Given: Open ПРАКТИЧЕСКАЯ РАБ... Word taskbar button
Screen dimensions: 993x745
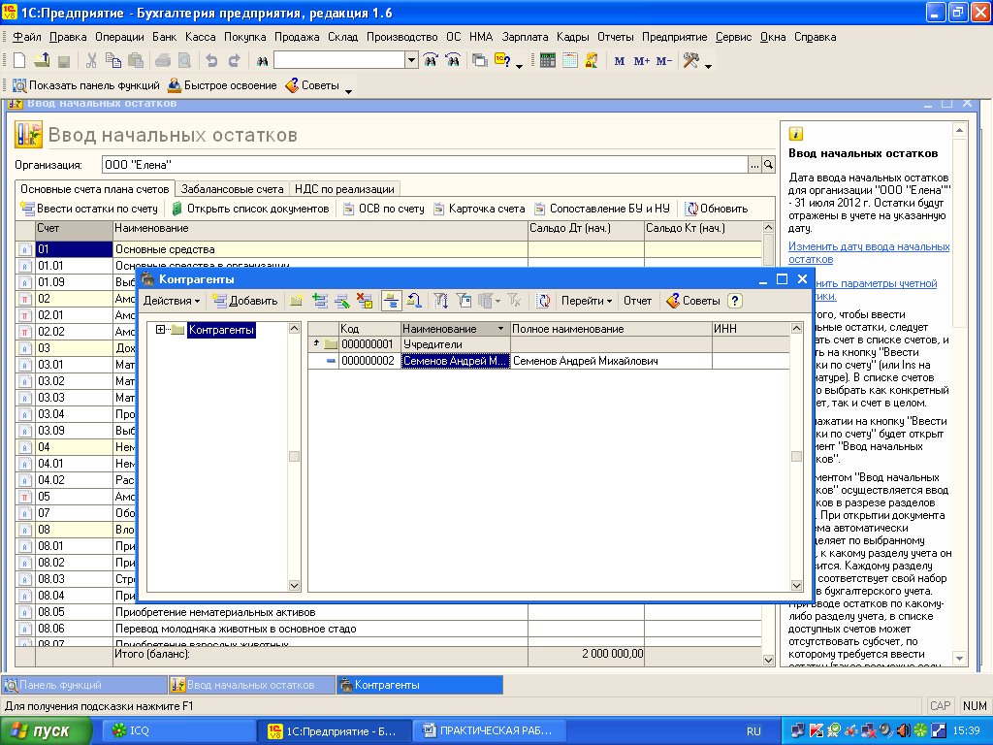Looking at the screenshot, I should [x=489, y=730].
